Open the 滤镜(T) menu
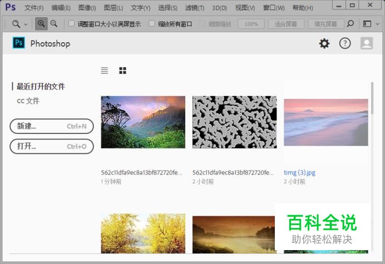385x264 pixels. click(x=195, y=8)
